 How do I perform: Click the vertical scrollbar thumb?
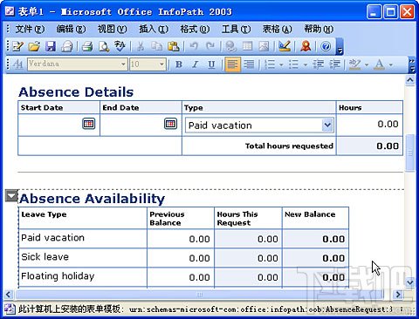410,153
